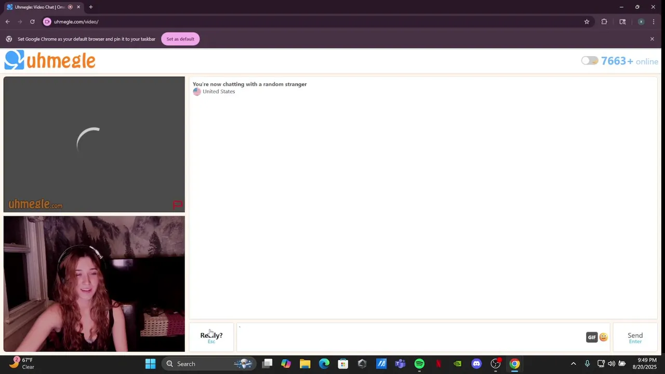Click "You're now chatting with a random stranger" text
This screenshot has width=665, height=374.
tap(250, 84)
